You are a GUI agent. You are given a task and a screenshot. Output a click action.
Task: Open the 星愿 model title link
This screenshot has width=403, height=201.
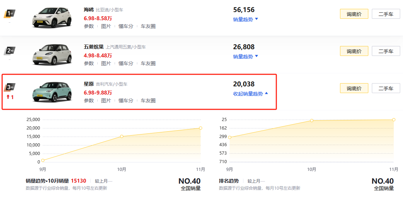(x=89, y=84)
